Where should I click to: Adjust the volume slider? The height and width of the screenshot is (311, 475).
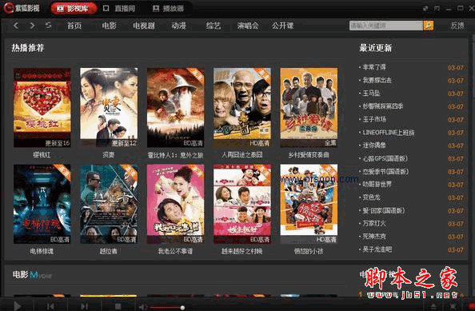pos(166,308)
